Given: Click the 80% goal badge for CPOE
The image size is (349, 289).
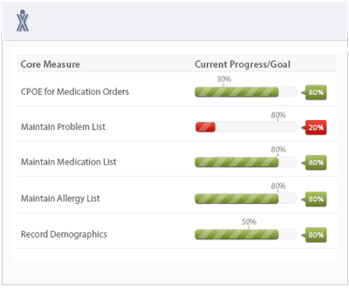Looking at the screenshot, I should pos(314,92).
